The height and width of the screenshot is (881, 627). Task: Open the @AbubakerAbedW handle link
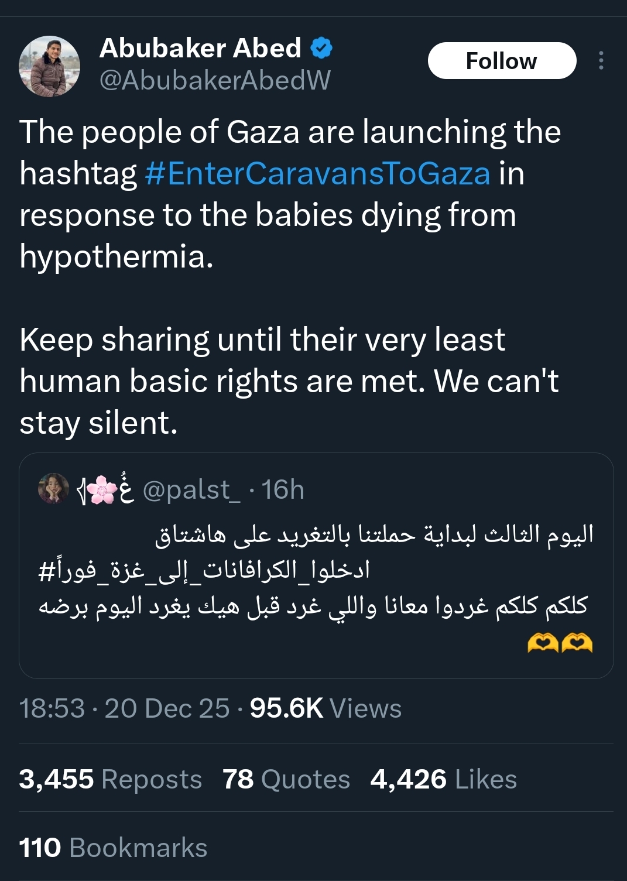click(x=215, y=80)
